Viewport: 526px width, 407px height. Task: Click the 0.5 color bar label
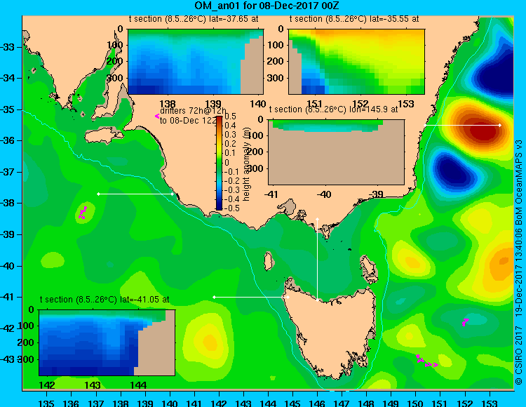tap(230, 116)
